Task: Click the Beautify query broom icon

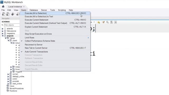Action: (103, 22)
